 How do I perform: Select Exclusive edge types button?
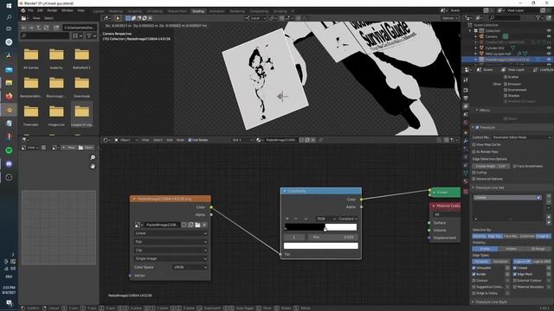coord(500,262)
